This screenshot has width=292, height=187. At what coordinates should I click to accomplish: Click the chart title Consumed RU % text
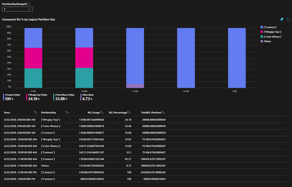(28, 19)
